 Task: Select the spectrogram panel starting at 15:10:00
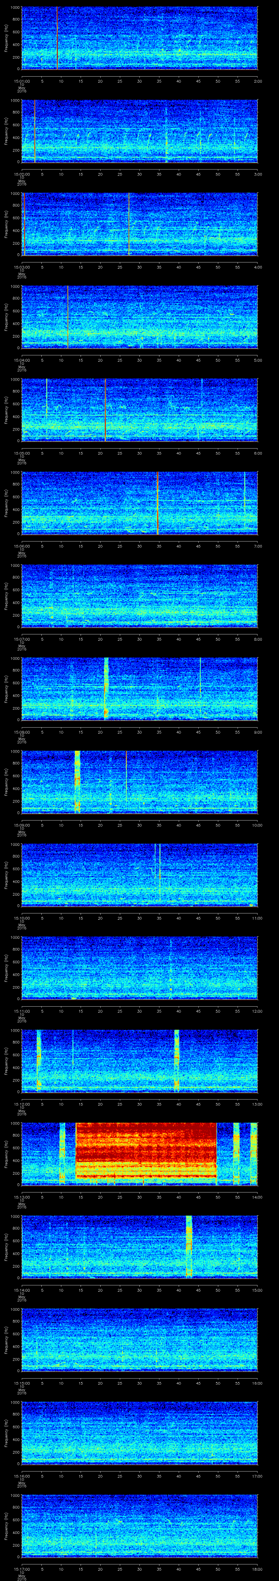[140, 875]
